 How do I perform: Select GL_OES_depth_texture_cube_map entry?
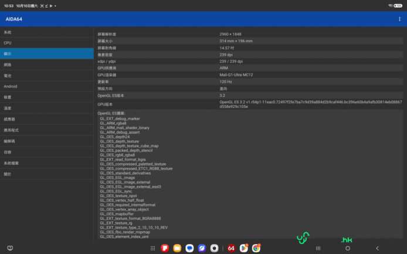point(129,146)
